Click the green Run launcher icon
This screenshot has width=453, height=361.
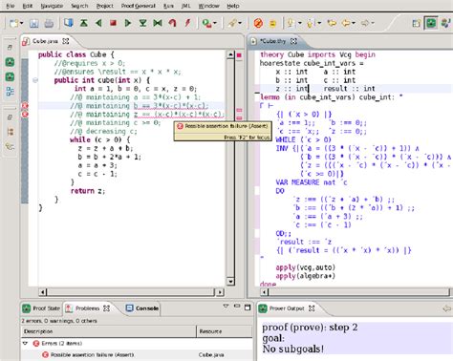(206, 23)
